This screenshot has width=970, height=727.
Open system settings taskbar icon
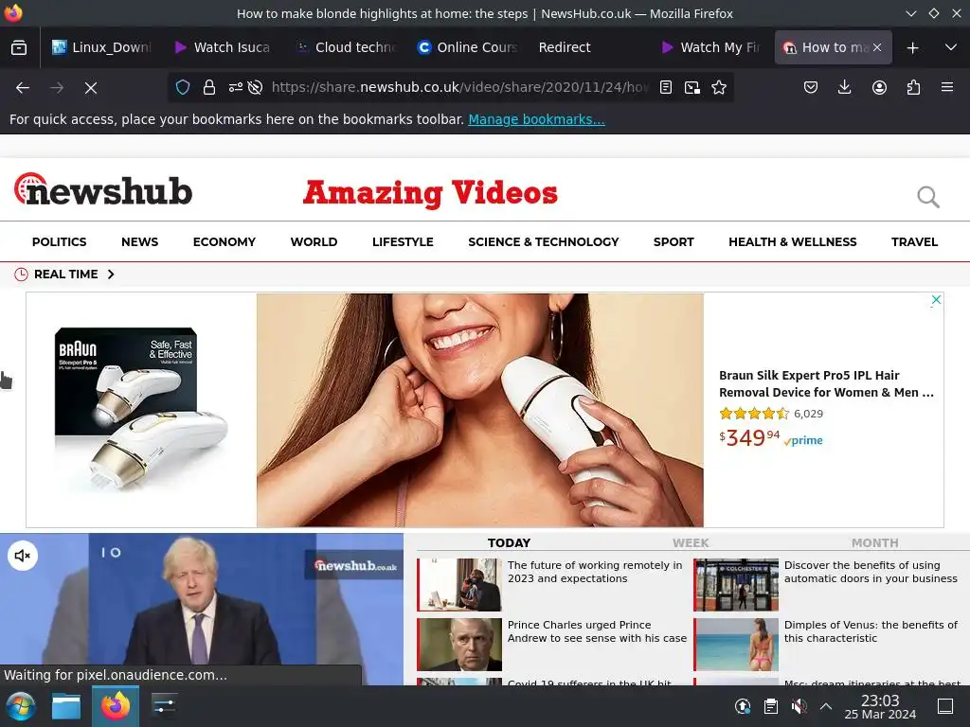point(164,706)
